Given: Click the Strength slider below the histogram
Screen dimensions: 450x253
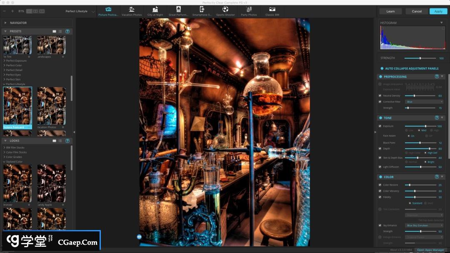Looking at the screenshot, I should [x=420, y=58].
